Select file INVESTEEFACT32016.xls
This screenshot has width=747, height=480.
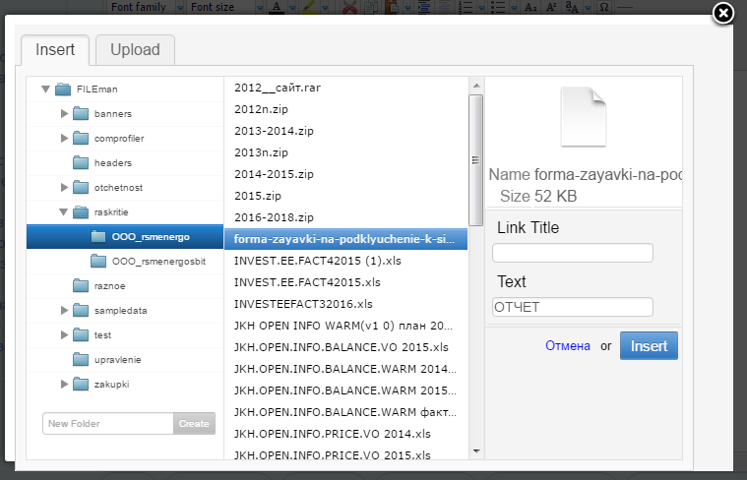(x=345, y=304)
